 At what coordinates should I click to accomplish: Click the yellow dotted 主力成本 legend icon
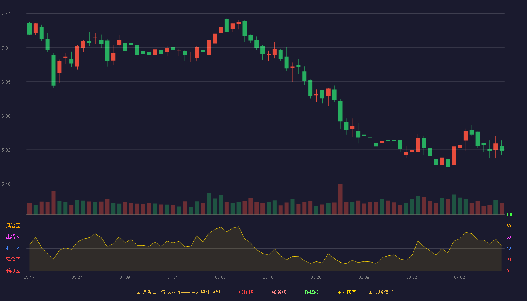333,292
